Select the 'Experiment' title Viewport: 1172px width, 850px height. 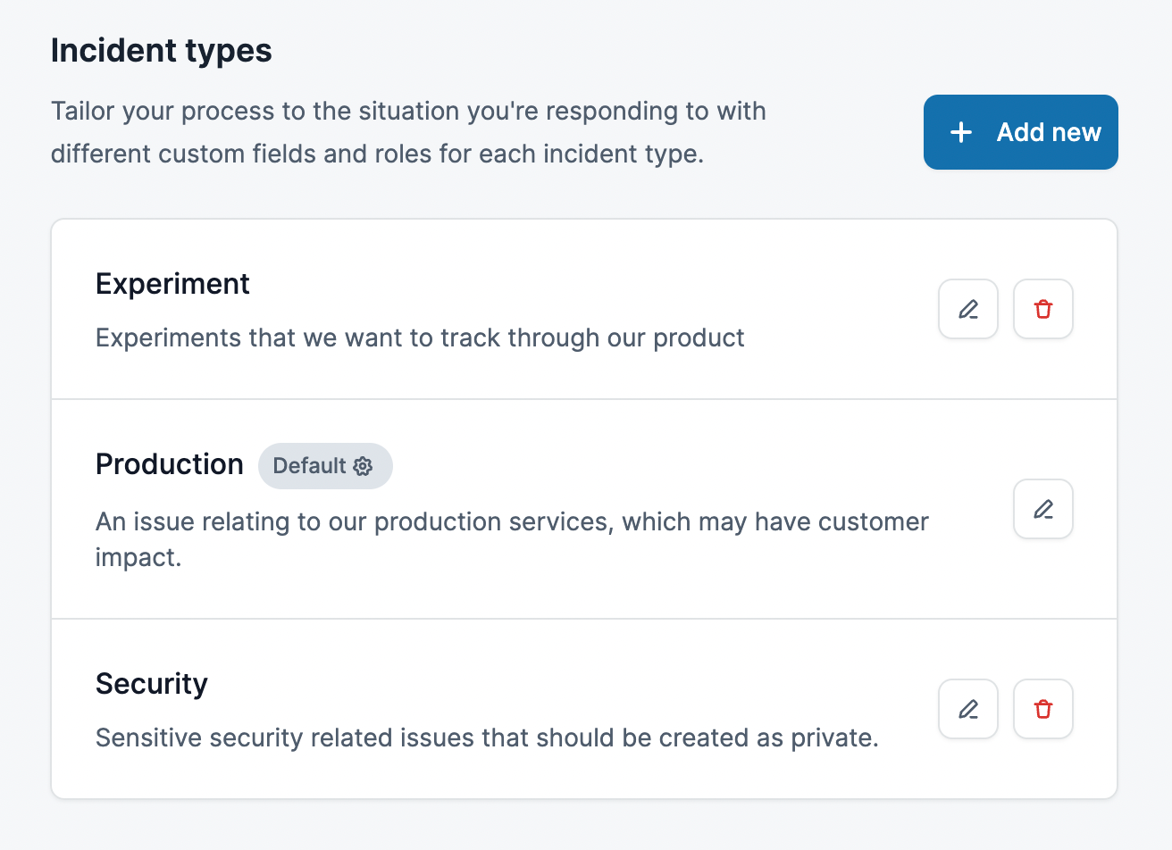click(x=172, y=284)
